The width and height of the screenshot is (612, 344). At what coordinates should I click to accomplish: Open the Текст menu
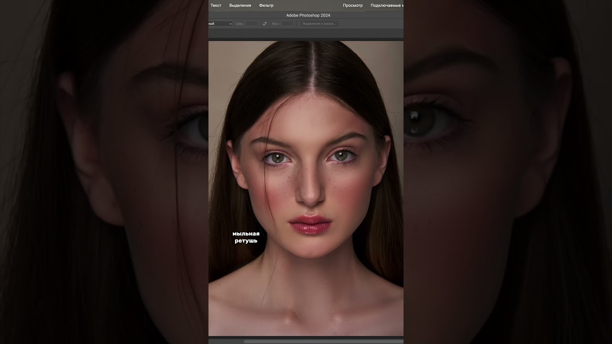tap(216, 5)
